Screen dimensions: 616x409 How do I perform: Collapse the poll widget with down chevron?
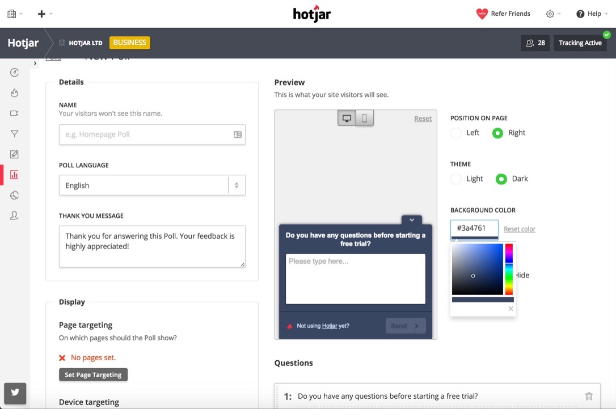pyautogui.click(x=412, y=220)
